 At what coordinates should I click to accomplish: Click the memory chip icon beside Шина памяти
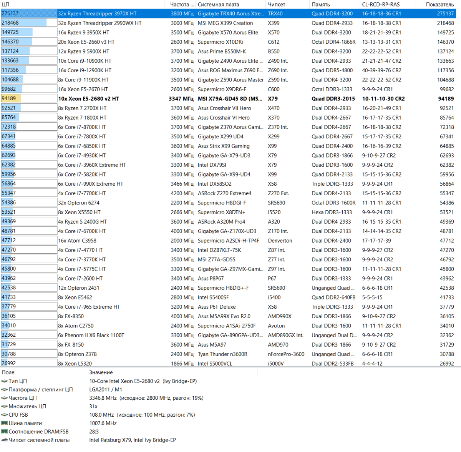pos(4,423)
